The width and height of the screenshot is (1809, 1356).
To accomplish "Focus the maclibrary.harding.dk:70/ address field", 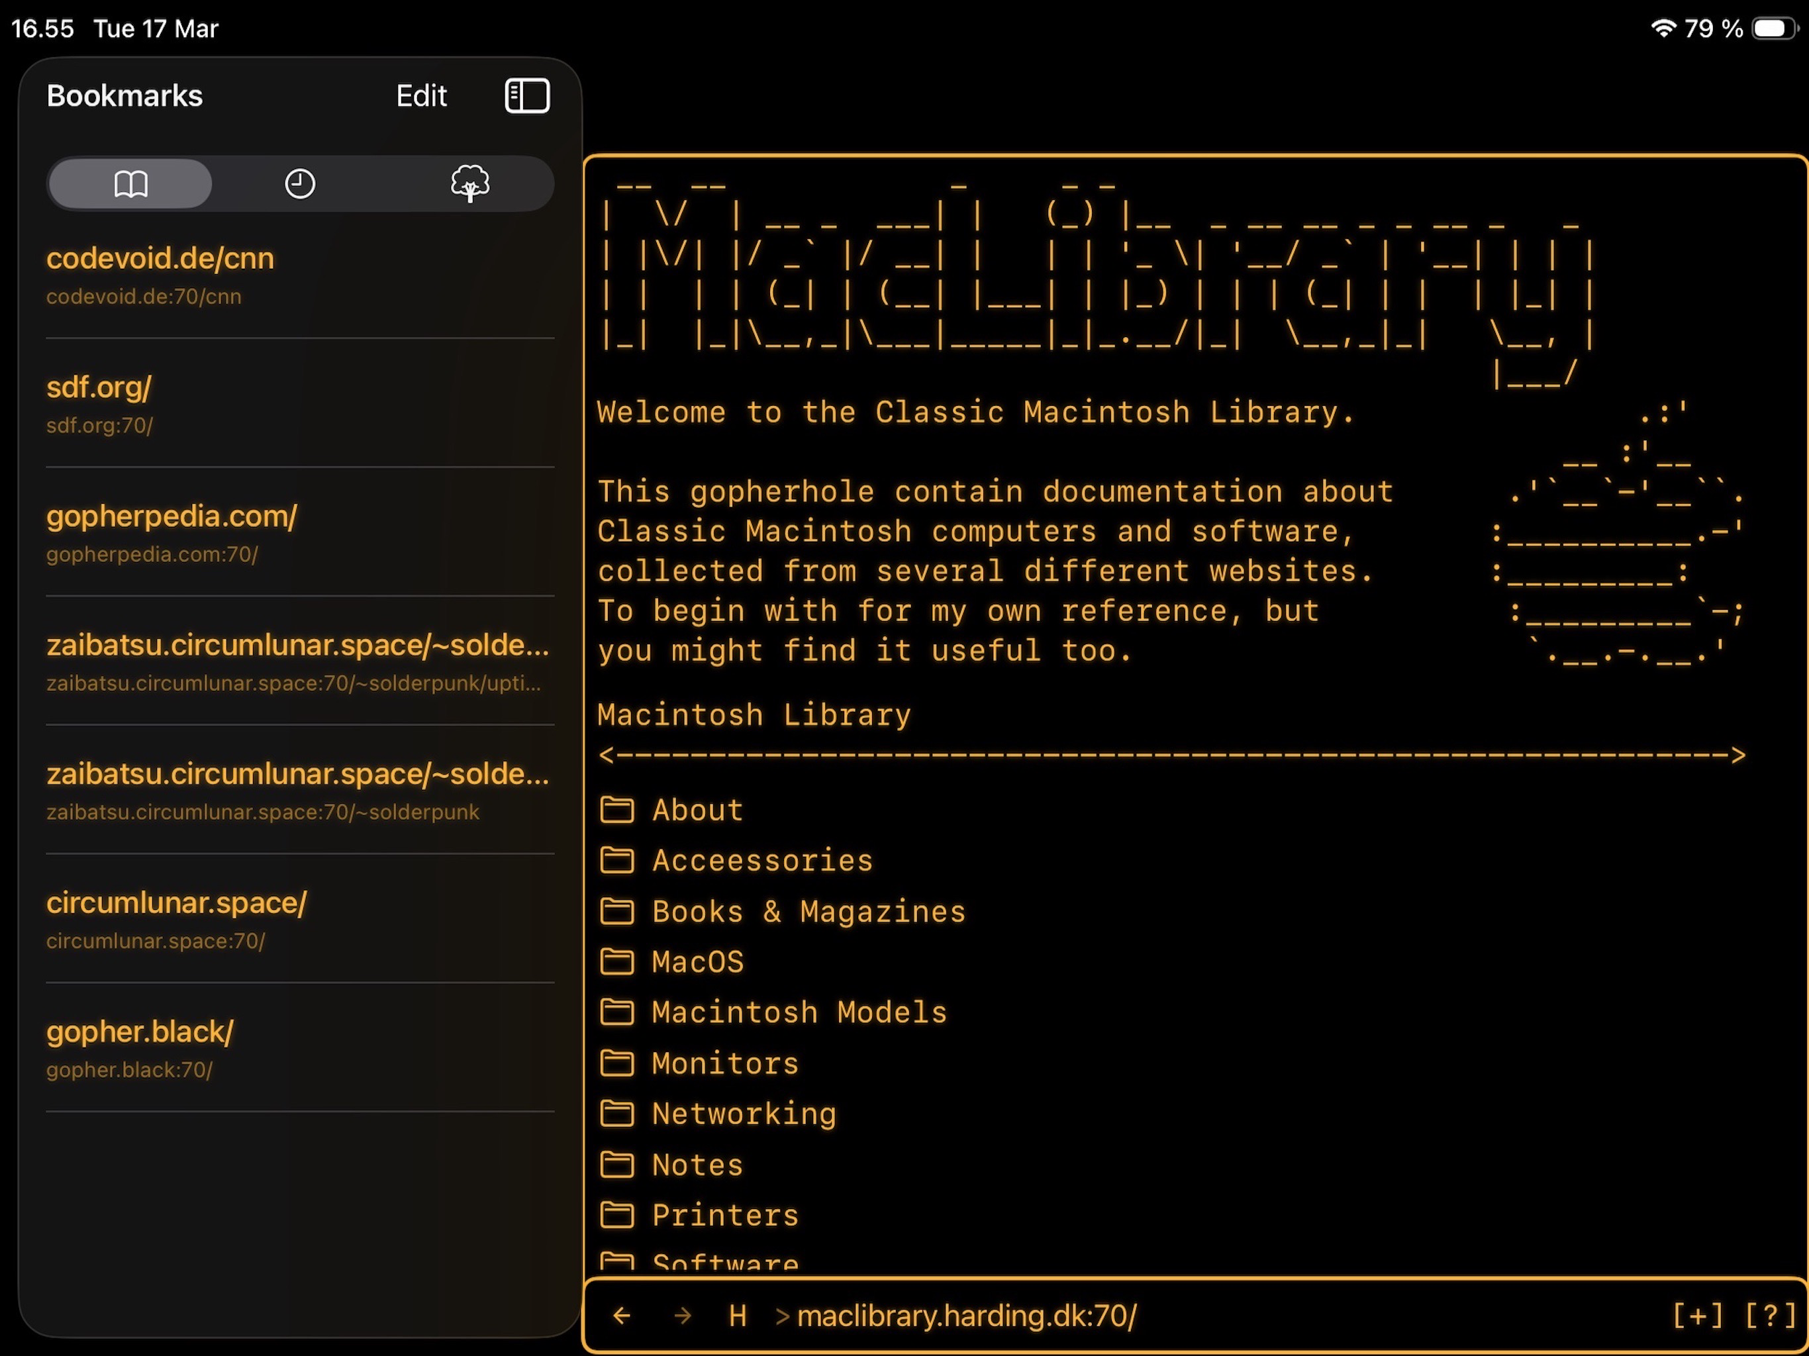I will (967, 1316).
